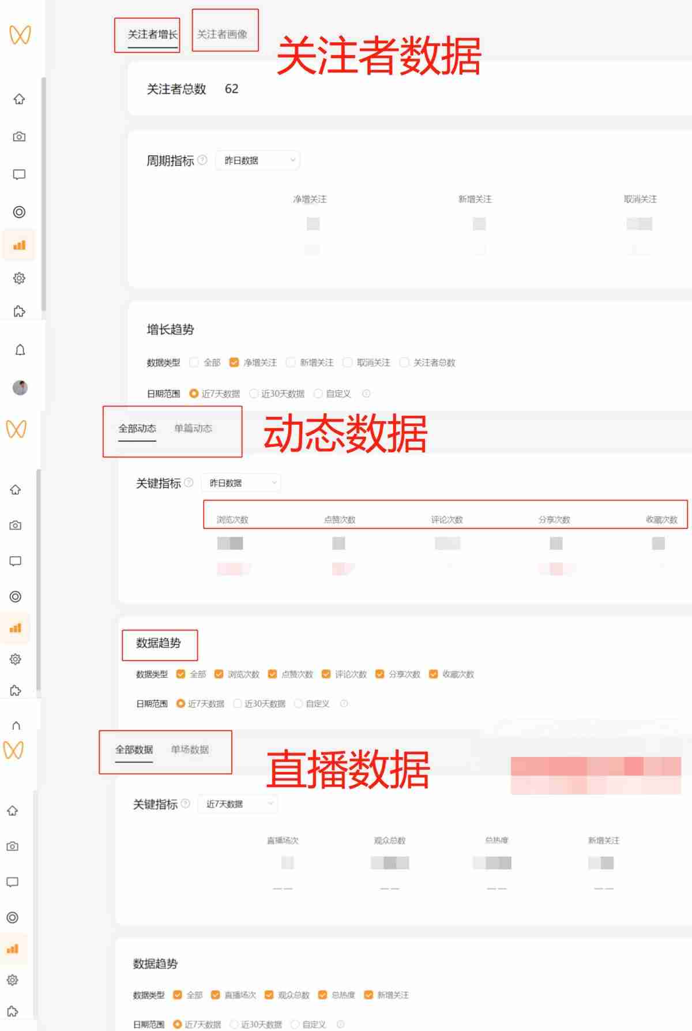
Task: Click the 取消关注 column header
Action: pos(640,199)
